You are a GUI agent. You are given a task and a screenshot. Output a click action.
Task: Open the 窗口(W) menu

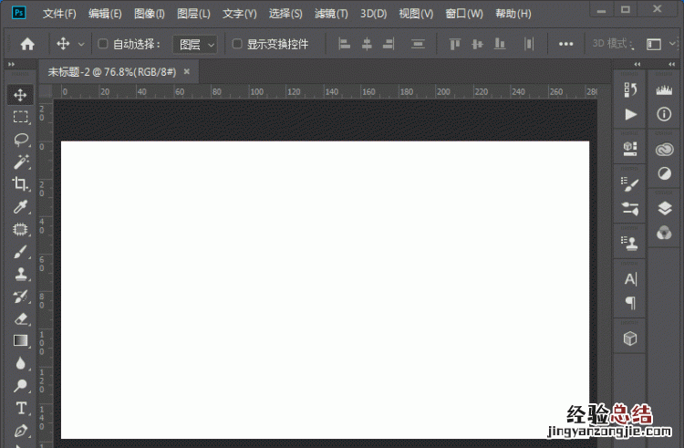tap(464, 14)
